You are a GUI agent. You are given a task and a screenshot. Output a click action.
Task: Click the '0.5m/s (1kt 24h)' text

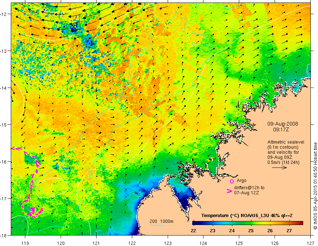[283, 162]
